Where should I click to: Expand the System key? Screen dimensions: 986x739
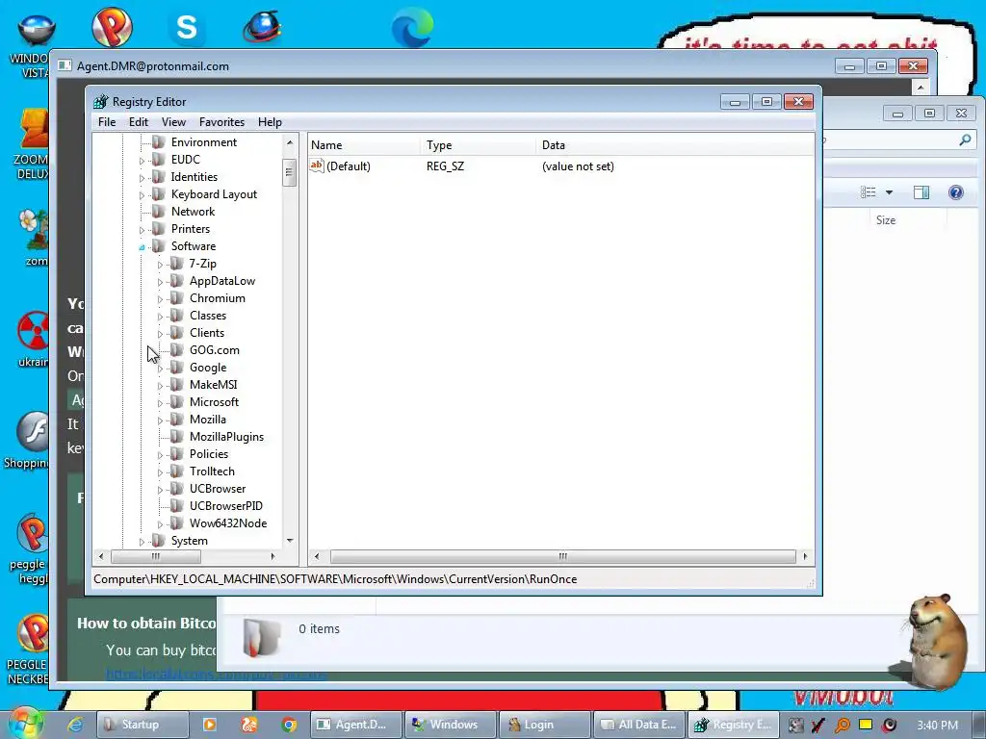pyautogui.click(x=142, y=542)
